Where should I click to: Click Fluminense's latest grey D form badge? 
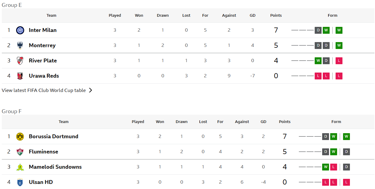click(x=346, y=152)
